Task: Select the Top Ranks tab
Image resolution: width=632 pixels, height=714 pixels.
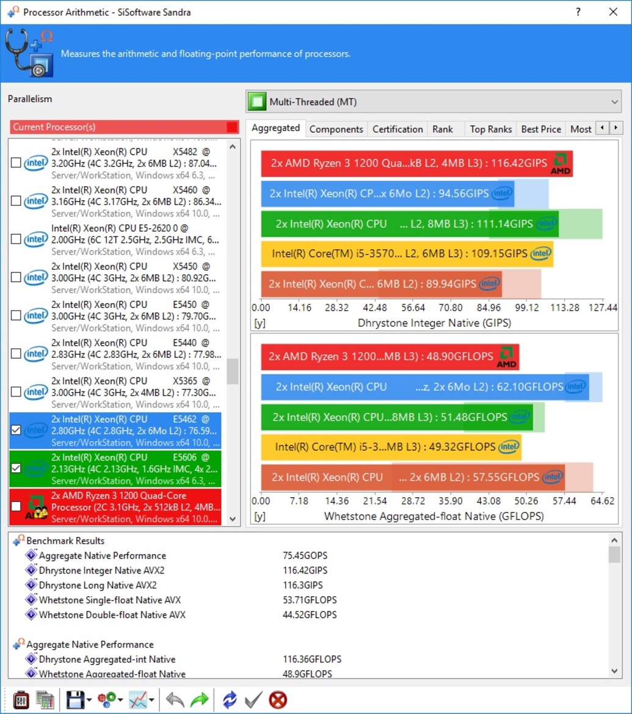Action: pyautogui.click(x=490, y=129)
